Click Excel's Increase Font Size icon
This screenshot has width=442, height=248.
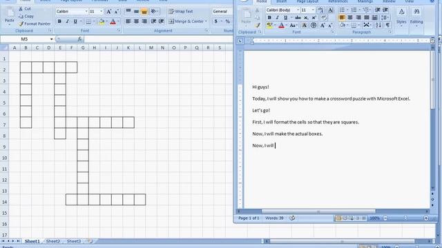tap(108, 12)
